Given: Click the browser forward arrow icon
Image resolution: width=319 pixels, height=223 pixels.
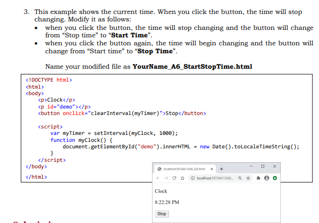Looking at the screenshot, I should 166,178.
